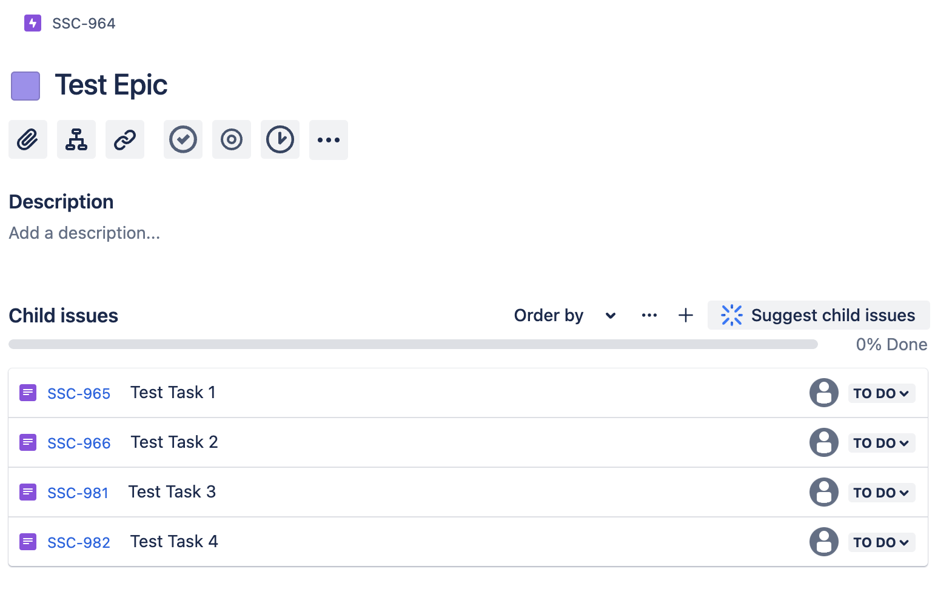The width and height of the screenshot is (952, 589).
Task: Toggle the status dropdown for SSC-966
Action: [881, 442]
